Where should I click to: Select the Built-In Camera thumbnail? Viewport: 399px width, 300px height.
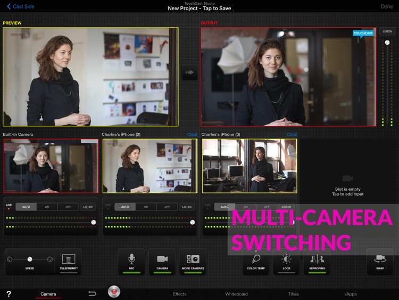pos(51,166)
